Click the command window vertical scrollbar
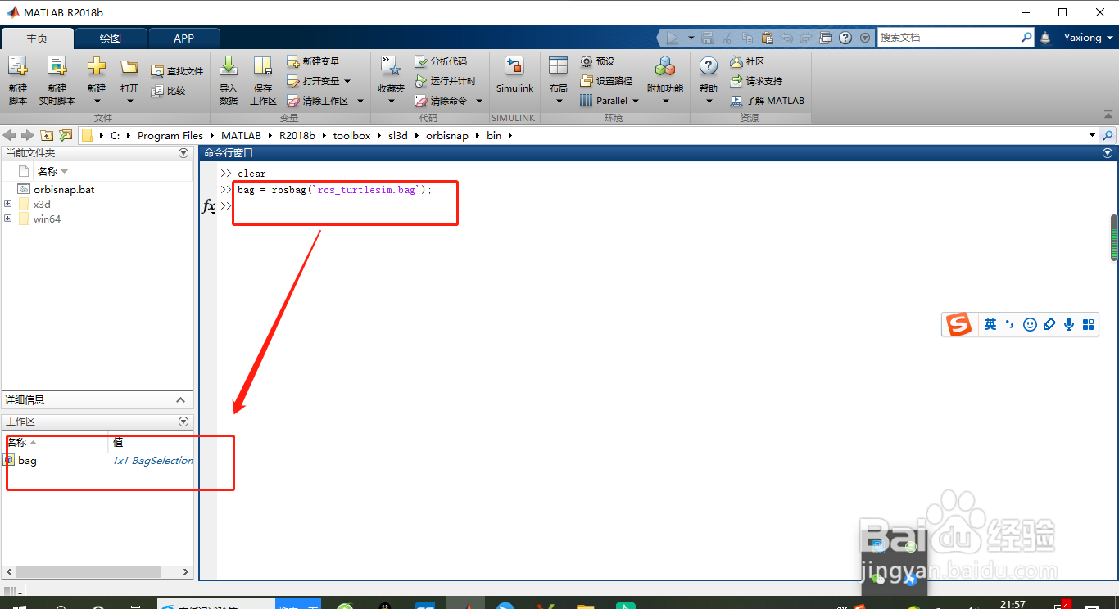This screenshot has height=609, width=1119. [1114, 237]
